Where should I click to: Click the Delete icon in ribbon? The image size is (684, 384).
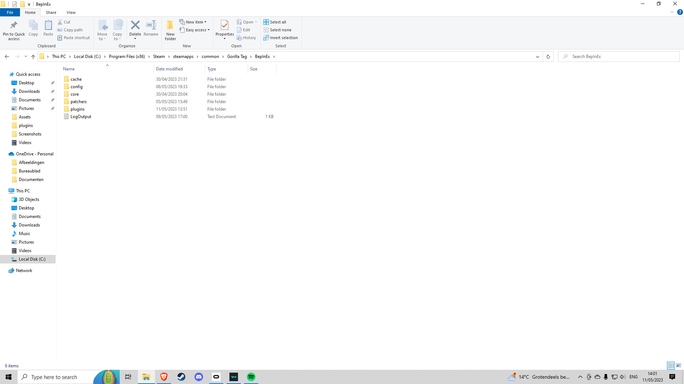point(135,25)
